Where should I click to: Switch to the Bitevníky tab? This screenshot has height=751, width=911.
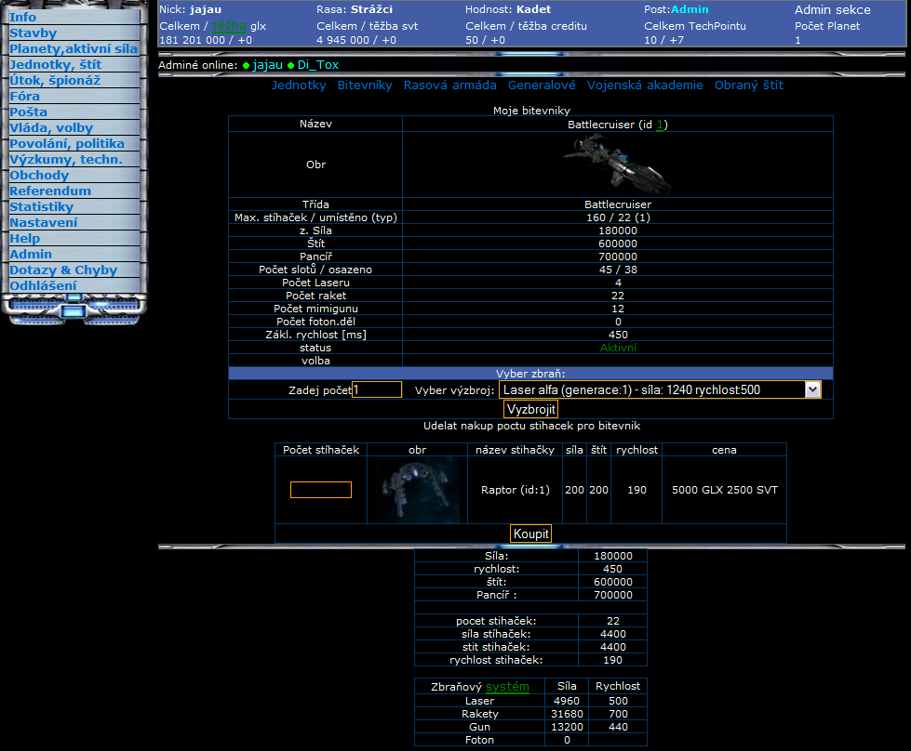365,86
